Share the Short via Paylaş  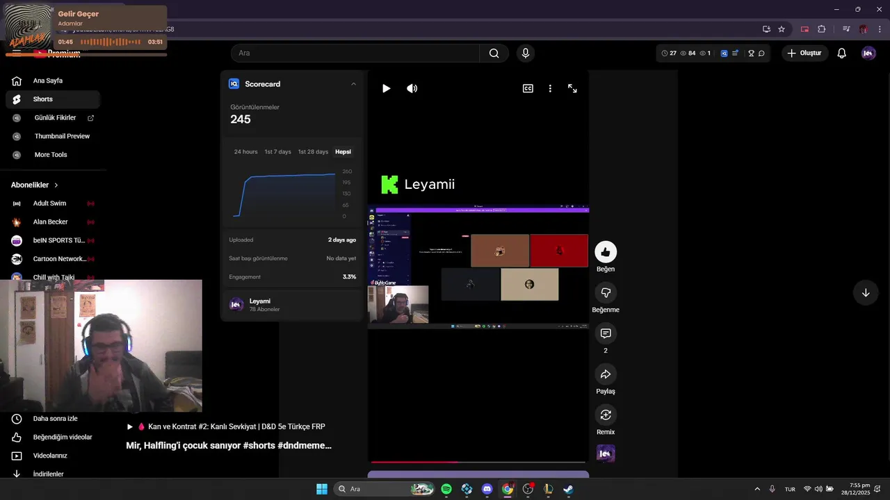(606, 374)
